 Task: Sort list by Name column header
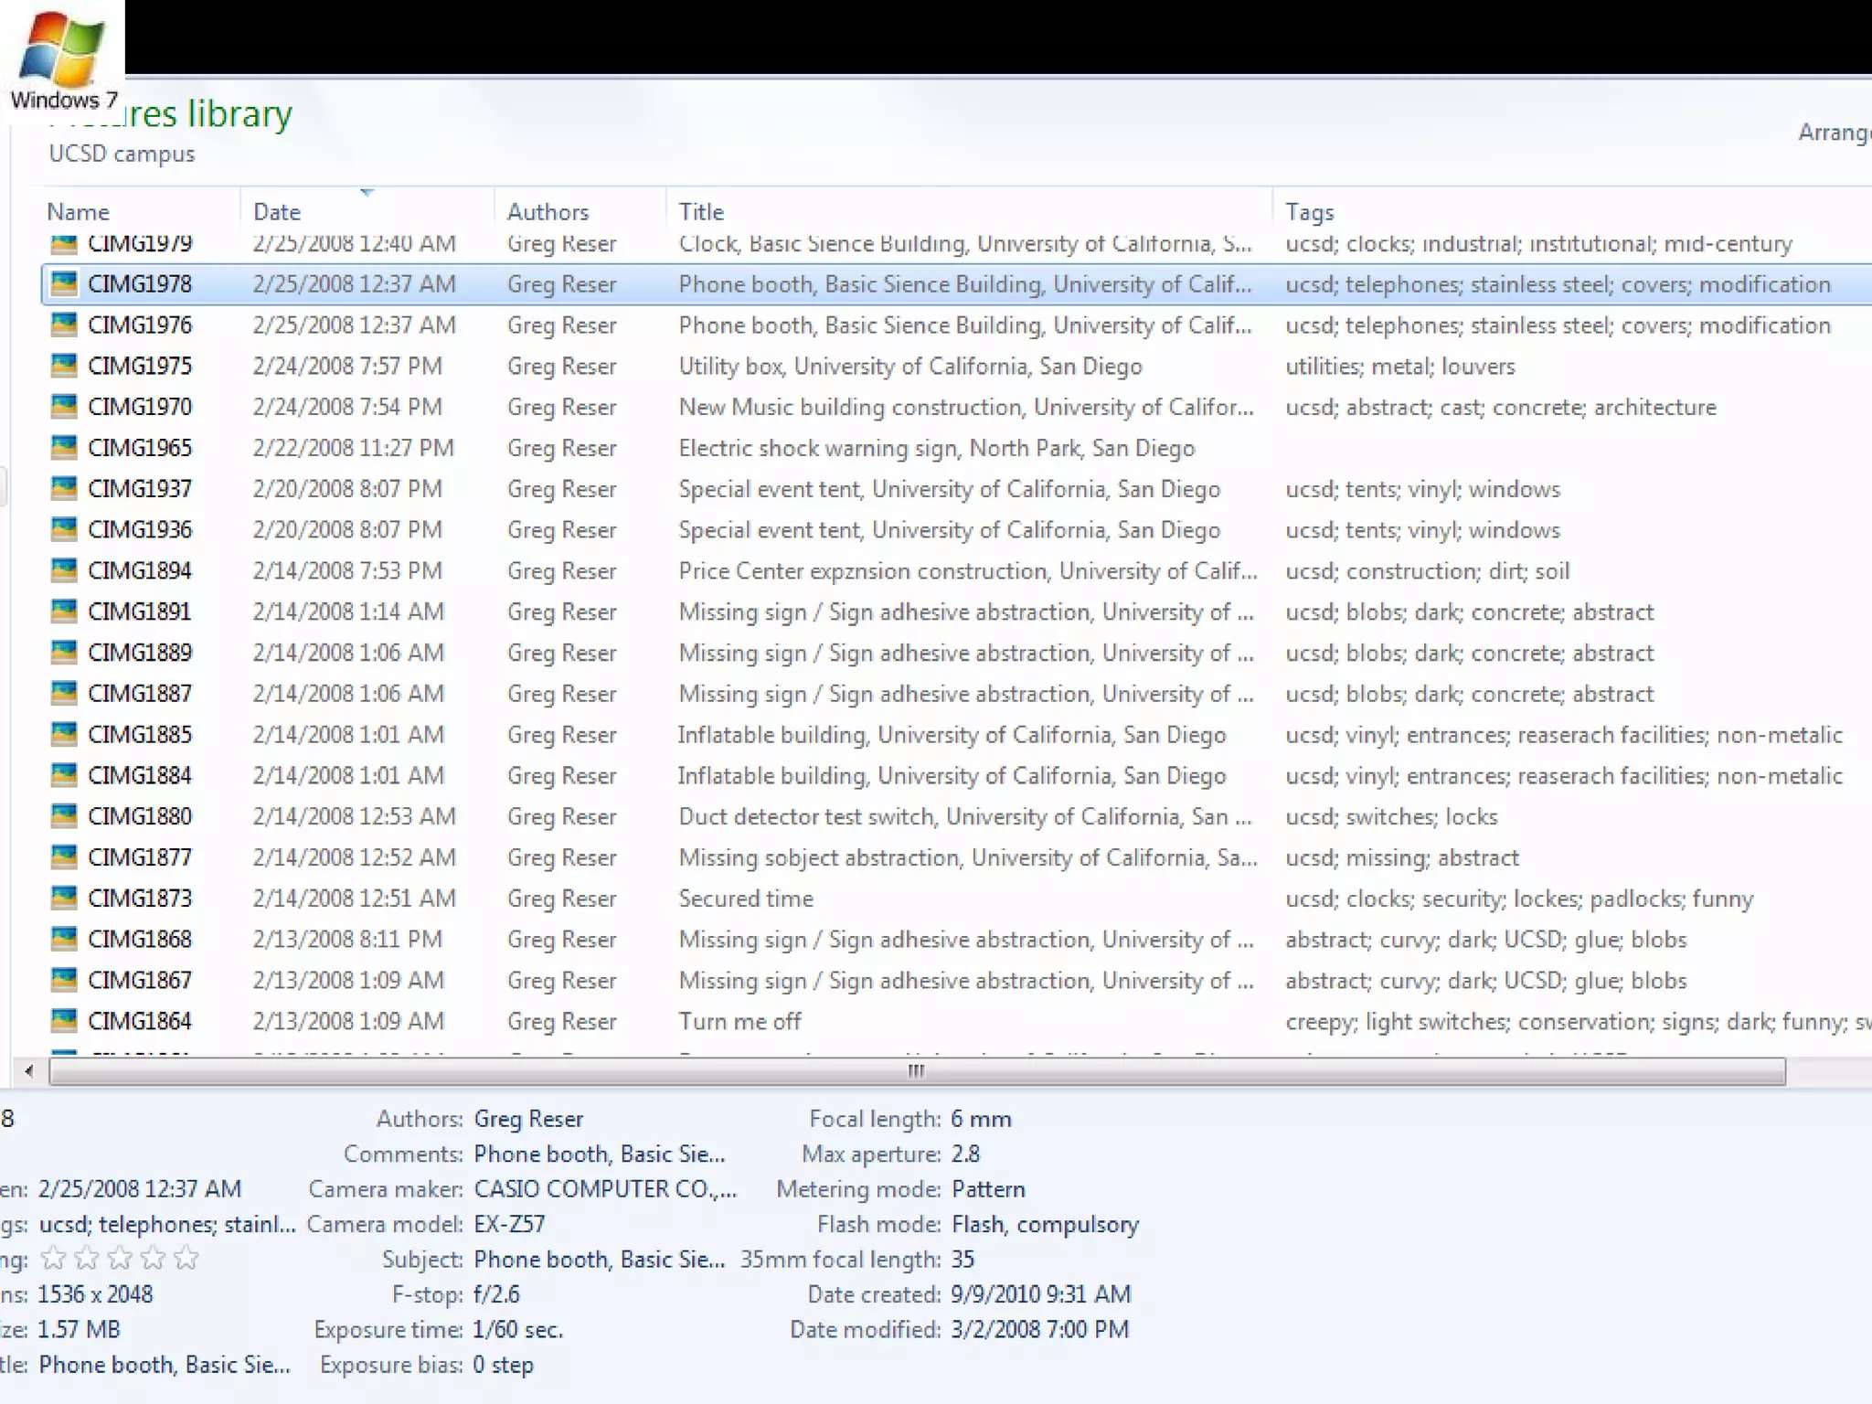tap(79, 212)
